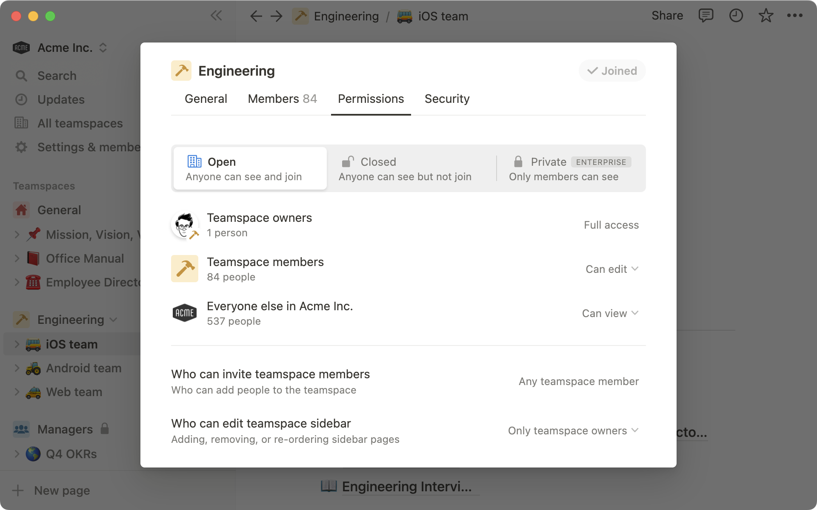
Task: Switch to the Security tab
Action: [447, 99]
